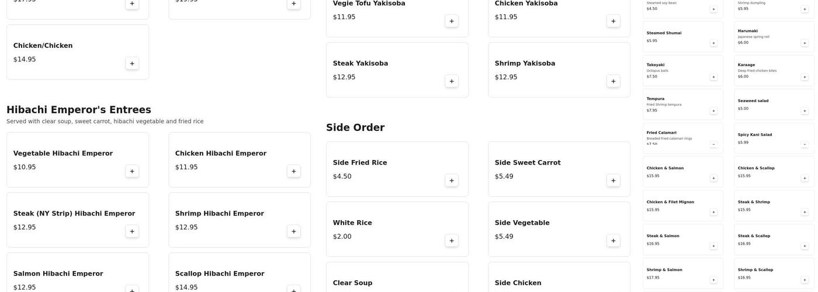Screen dimensions: 818x292
Task: Add Chicken Hibachi Emperor with plus icon
Action: (x=293, y=171)
